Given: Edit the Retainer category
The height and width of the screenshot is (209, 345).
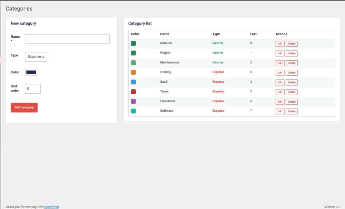Looking at the screenshot, I should pos(280,44).
